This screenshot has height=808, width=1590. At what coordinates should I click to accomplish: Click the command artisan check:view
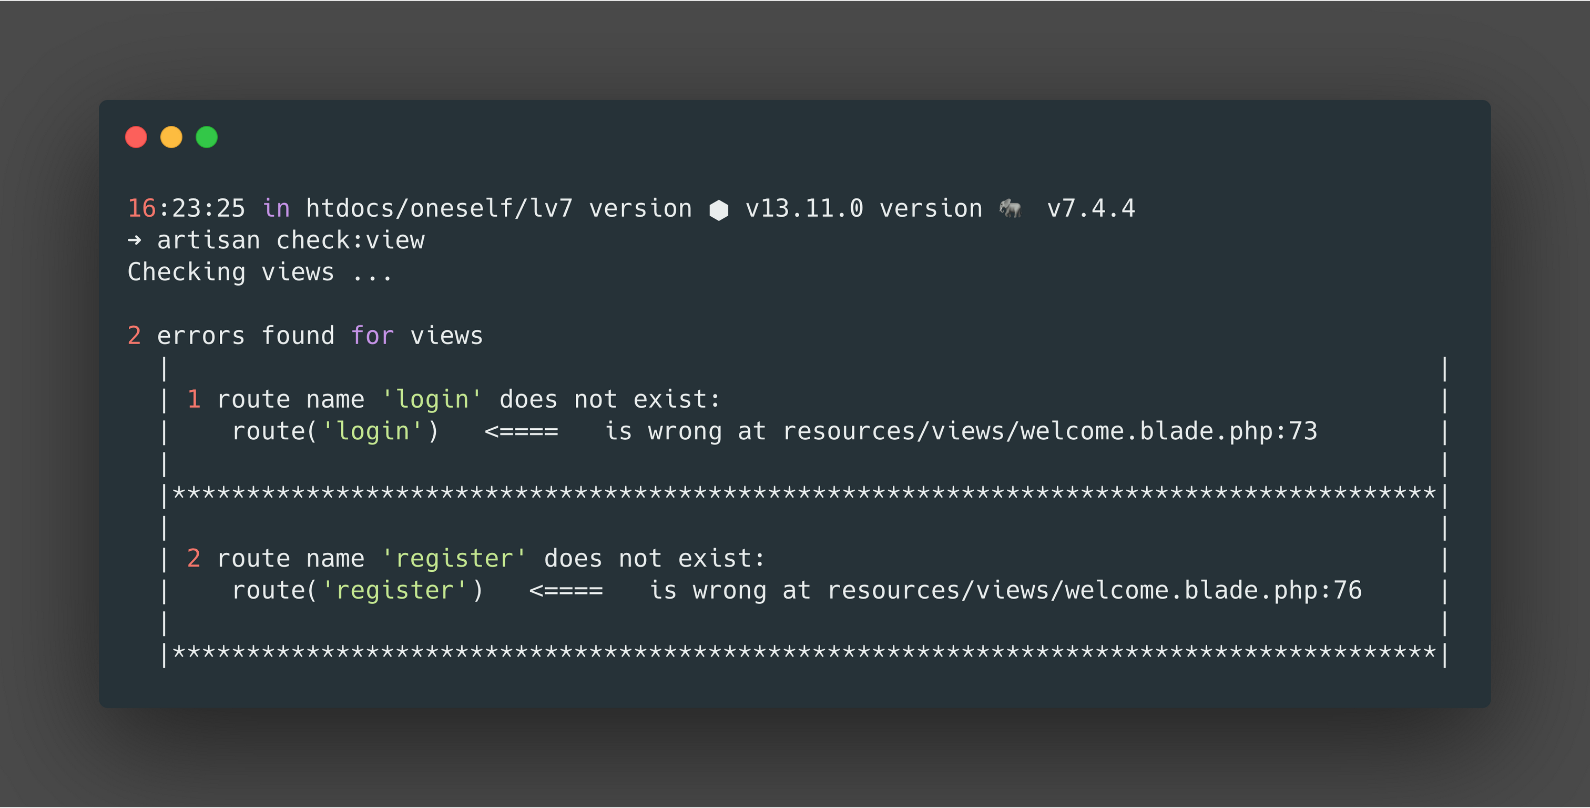point(291,240)
